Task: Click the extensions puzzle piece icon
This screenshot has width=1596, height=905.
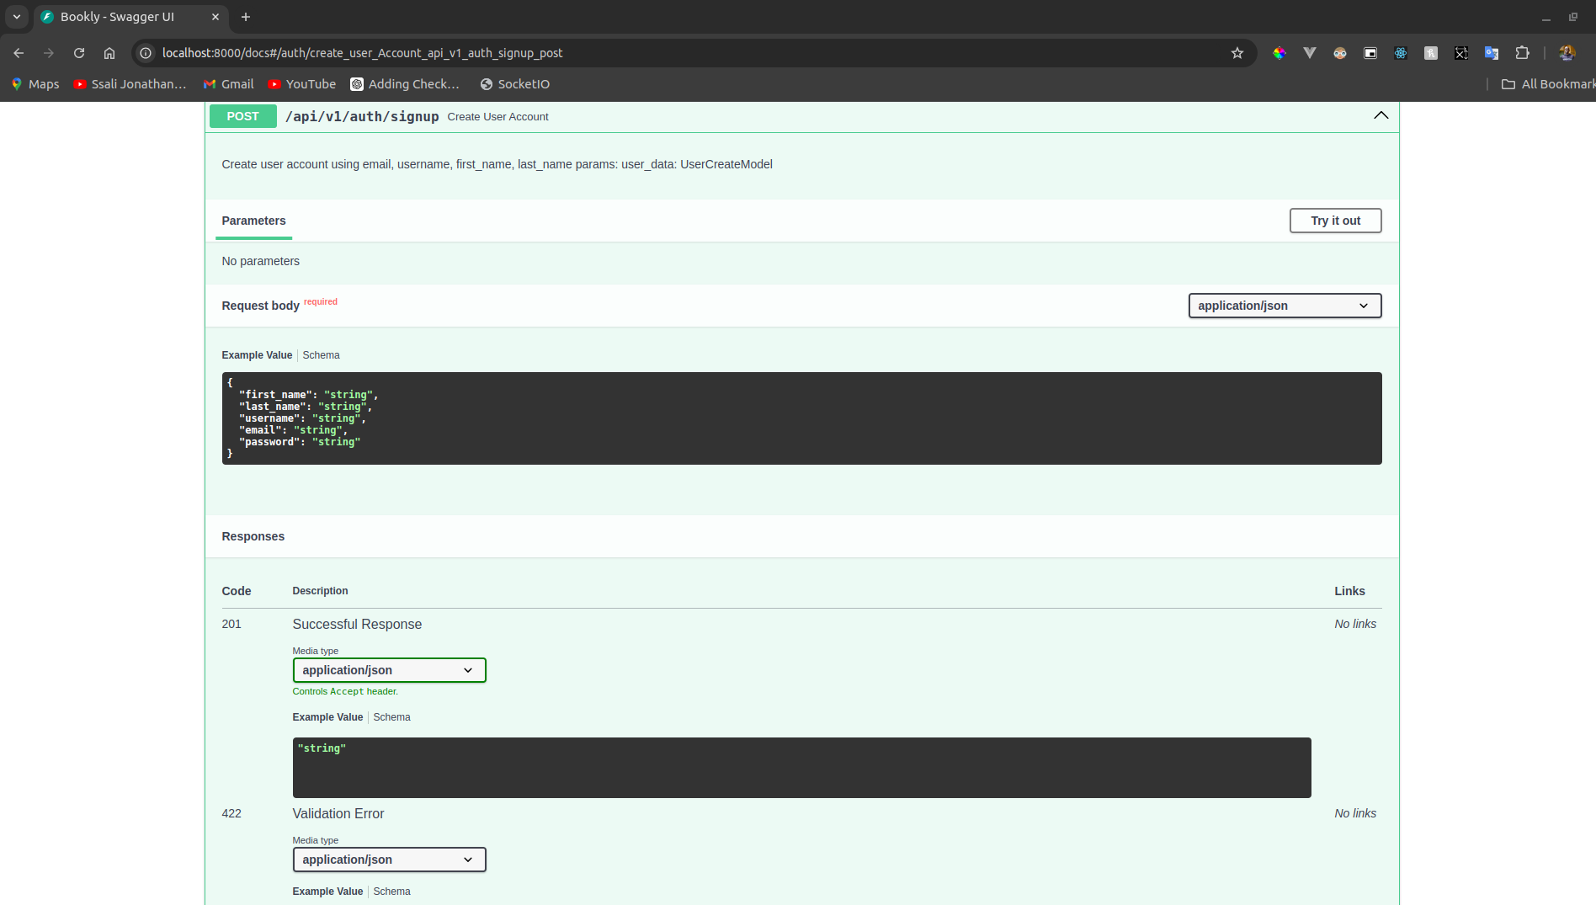Action: [1523, 52]
